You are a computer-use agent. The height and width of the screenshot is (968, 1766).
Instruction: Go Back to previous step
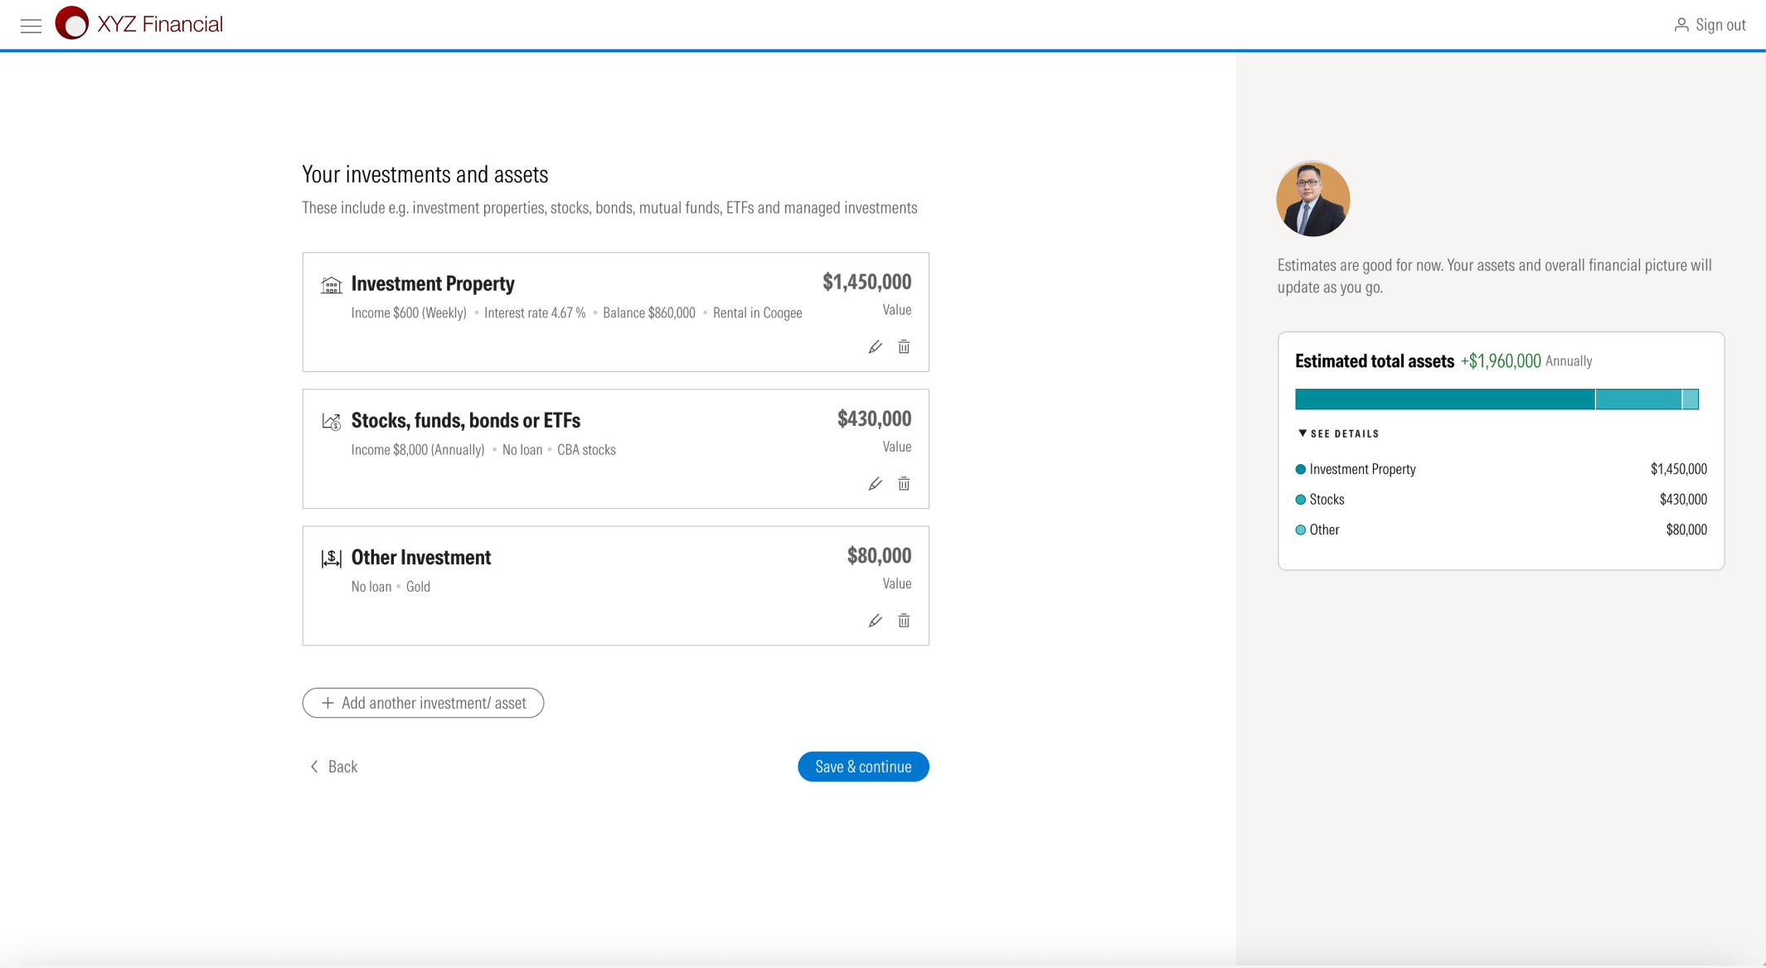coord(333,767)
